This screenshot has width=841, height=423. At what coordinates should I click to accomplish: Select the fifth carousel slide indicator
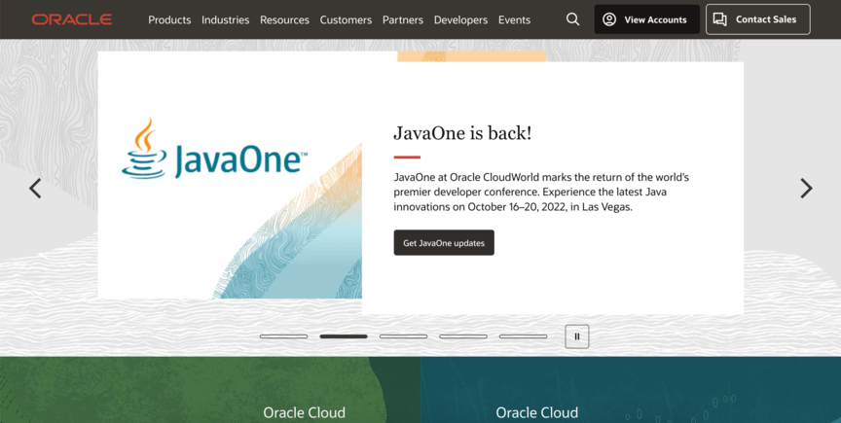pyautogui.click(x=523, y=336)
